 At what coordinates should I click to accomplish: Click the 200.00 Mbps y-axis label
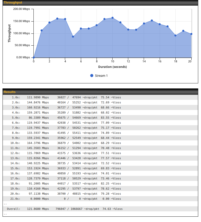[x=22, y=9]
